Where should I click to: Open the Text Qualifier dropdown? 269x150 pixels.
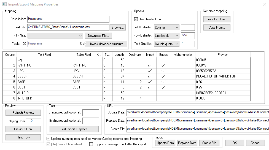[176, 44]
